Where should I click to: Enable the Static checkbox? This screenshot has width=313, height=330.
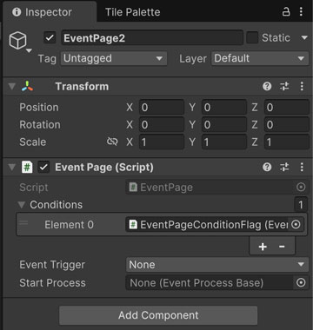point(252,38)
